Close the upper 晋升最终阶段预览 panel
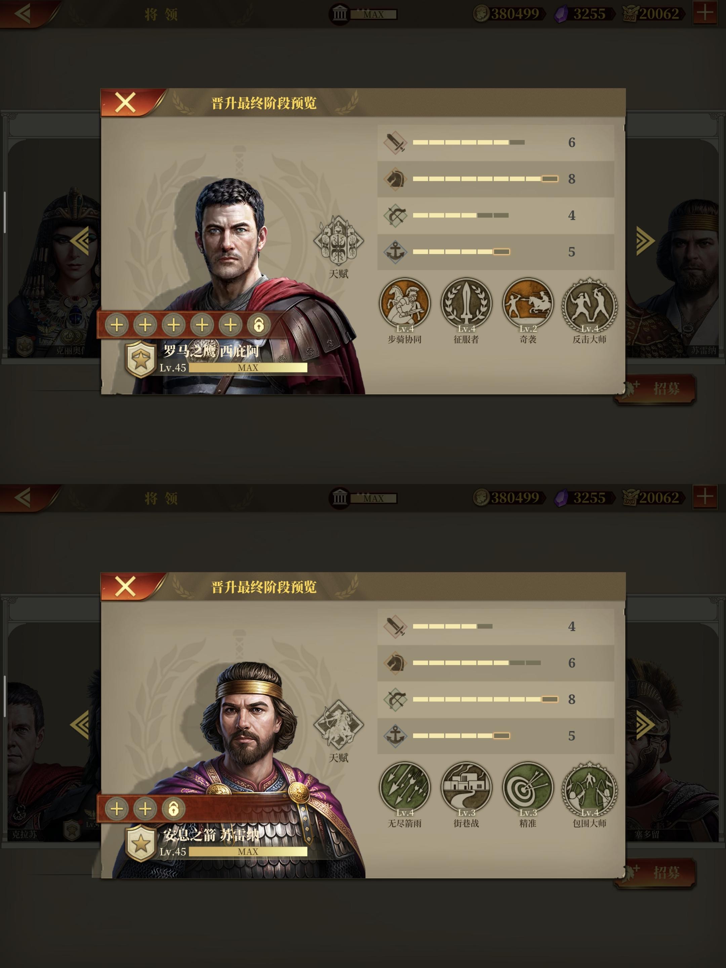The height and width of the screenshot is (968, 726). [x=126, y=103]
